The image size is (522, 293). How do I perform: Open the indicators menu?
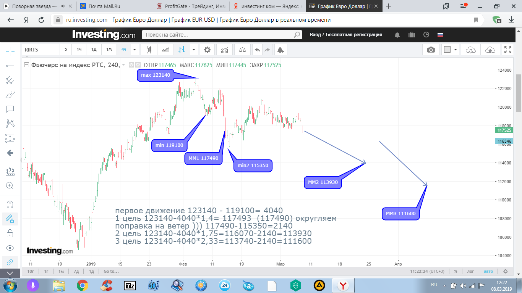coord(224,50)
